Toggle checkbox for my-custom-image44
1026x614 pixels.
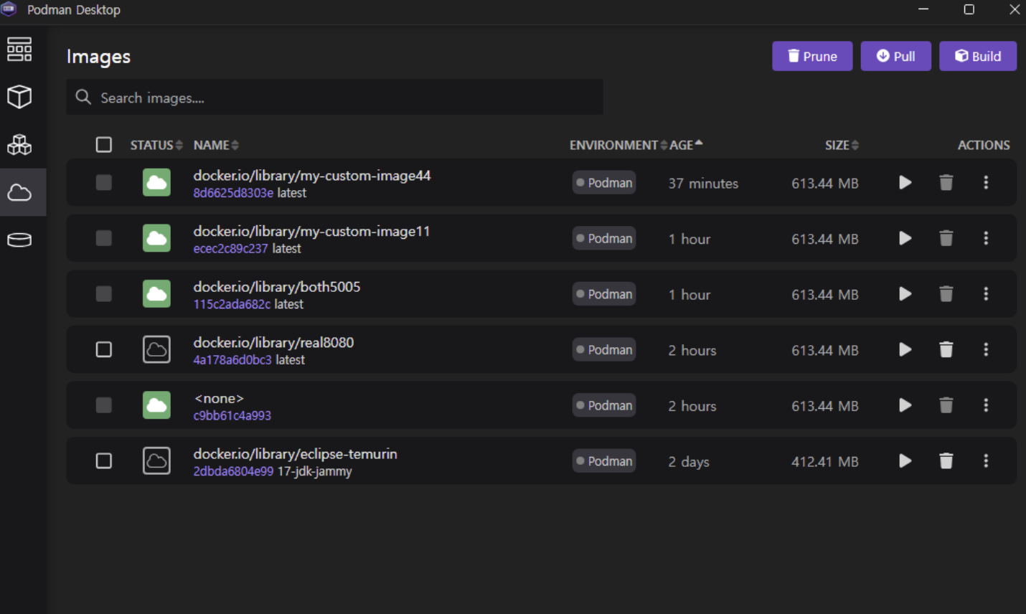click(x=104, y=183)
